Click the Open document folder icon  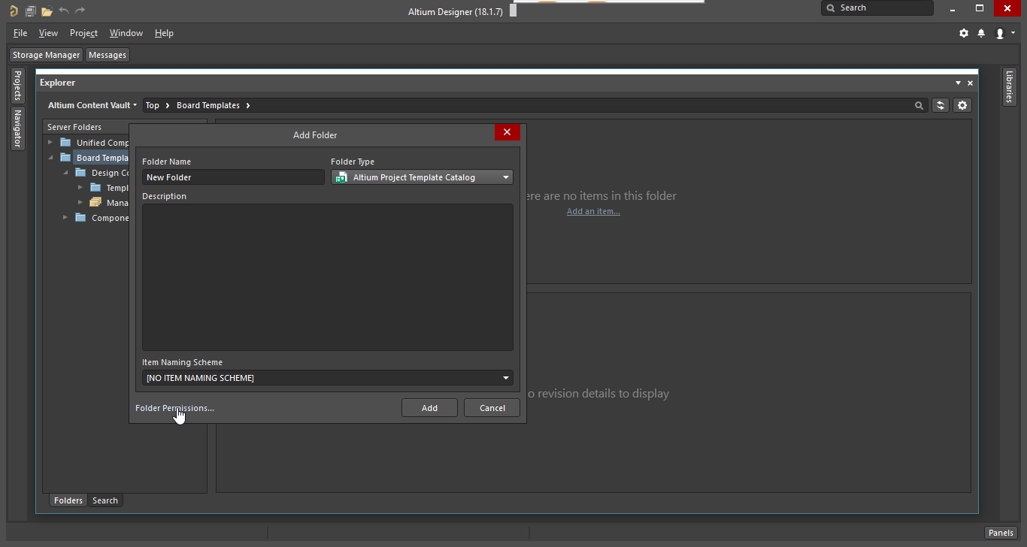[x=47, y=11]
